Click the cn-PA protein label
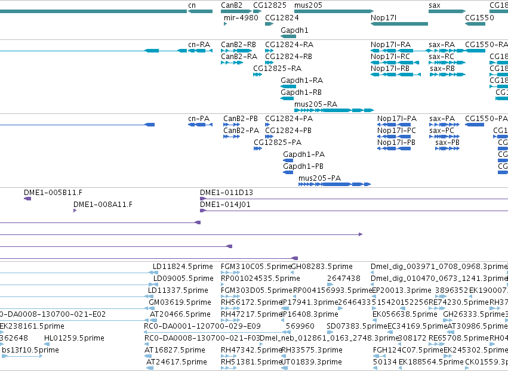Image resolution: width=508 pixels, height=371 pixels. click(x=199, y=119)
